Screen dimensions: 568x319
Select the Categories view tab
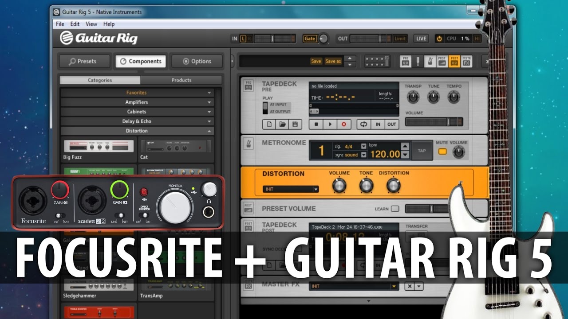pos(100,80)
